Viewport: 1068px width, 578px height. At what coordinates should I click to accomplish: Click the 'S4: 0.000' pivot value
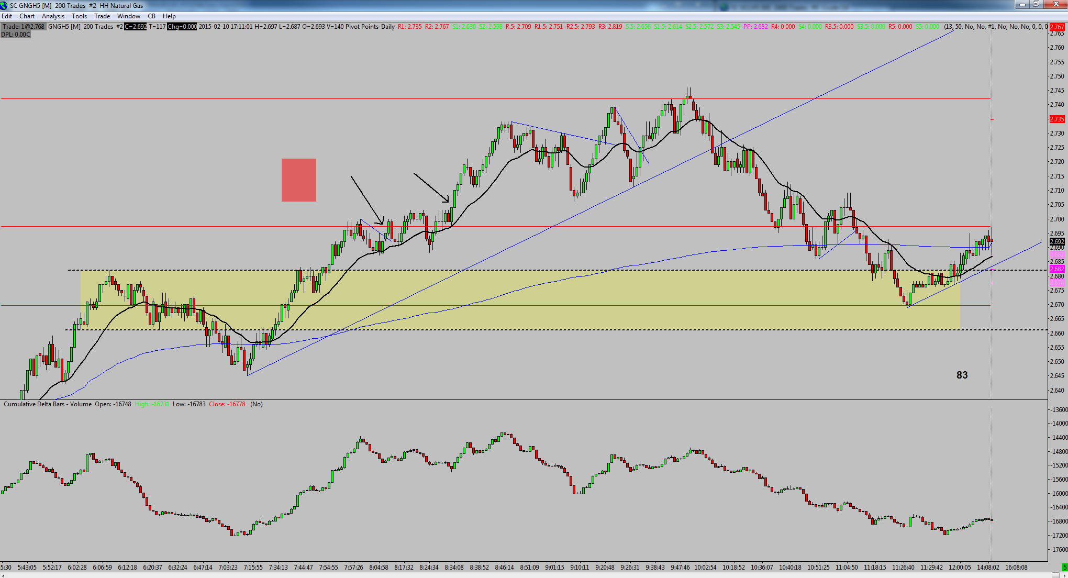[x=810, y=27]
